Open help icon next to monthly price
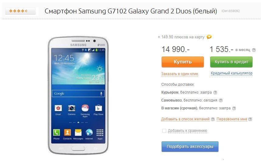Image resolution: width=261 pixels, height=165 pixels. (x=254, y=50)
